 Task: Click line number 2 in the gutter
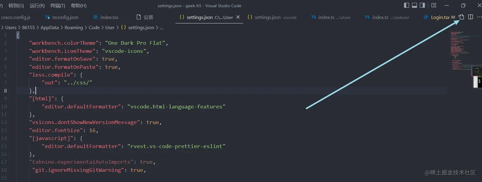pos(5,43)
